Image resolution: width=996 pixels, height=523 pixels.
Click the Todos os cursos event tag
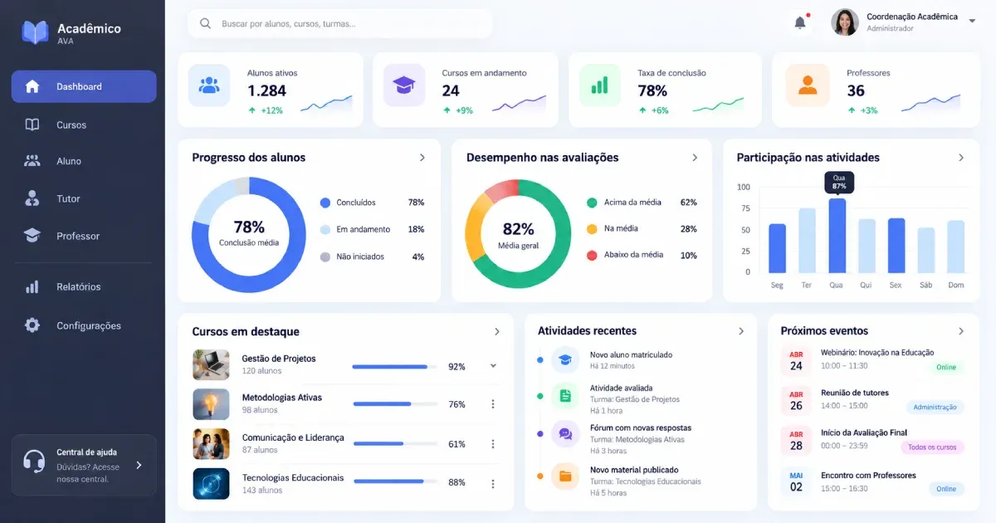coord(932,447)
